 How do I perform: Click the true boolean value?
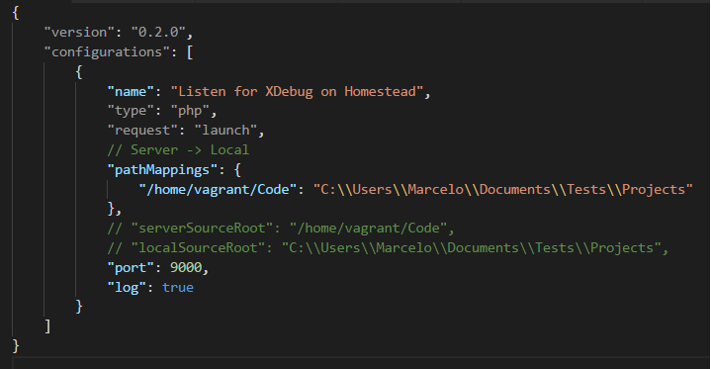178,288
